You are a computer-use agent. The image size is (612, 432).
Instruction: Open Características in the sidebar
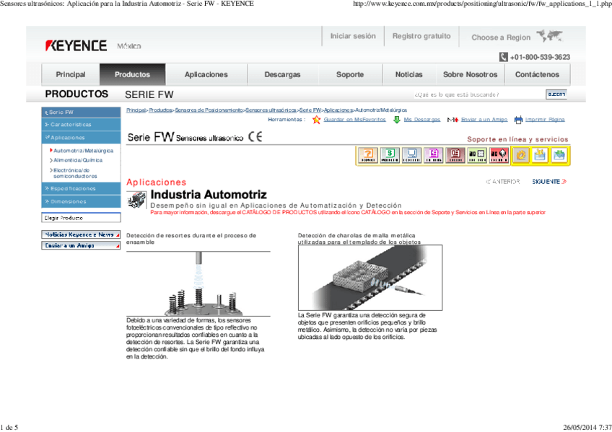[81, 124]
